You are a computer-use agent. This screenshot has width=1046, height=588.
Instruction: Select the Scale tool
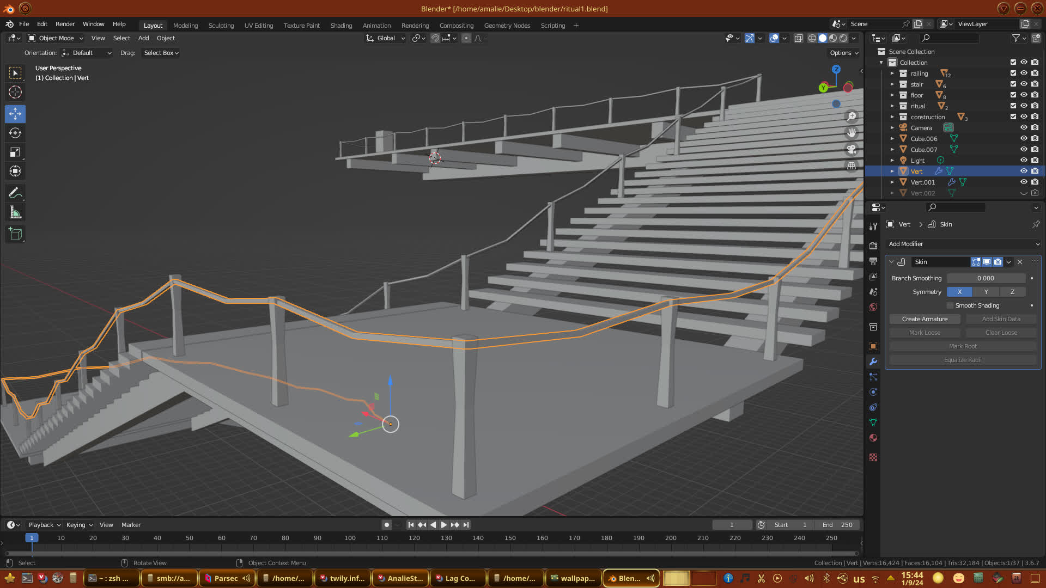coord(15,152)
